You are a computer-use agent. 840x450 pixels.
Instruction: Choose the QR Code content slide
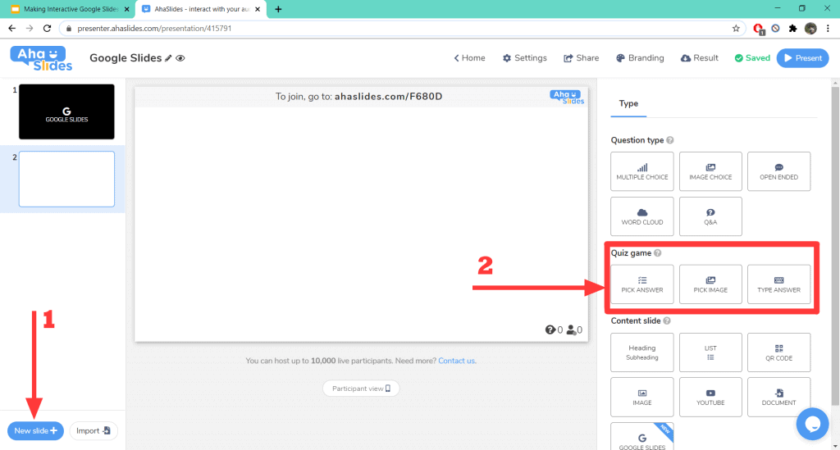click(779, 352)
